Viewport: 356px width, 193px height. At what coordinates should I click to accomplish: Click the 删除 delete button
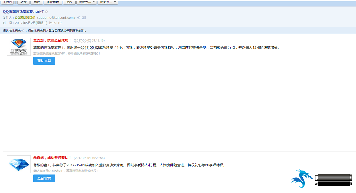point(37,2)
